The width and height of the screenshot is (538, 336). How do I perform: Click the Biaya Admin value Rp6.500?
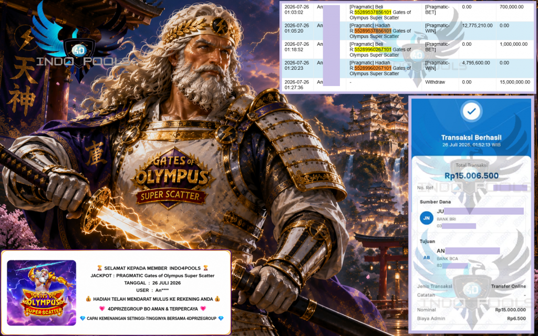tap(517, 319)
